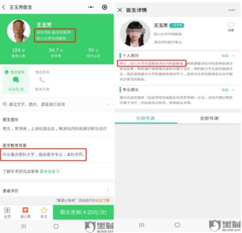
Task: Tap 送心意 gift icon
Action: coord(25,212)
